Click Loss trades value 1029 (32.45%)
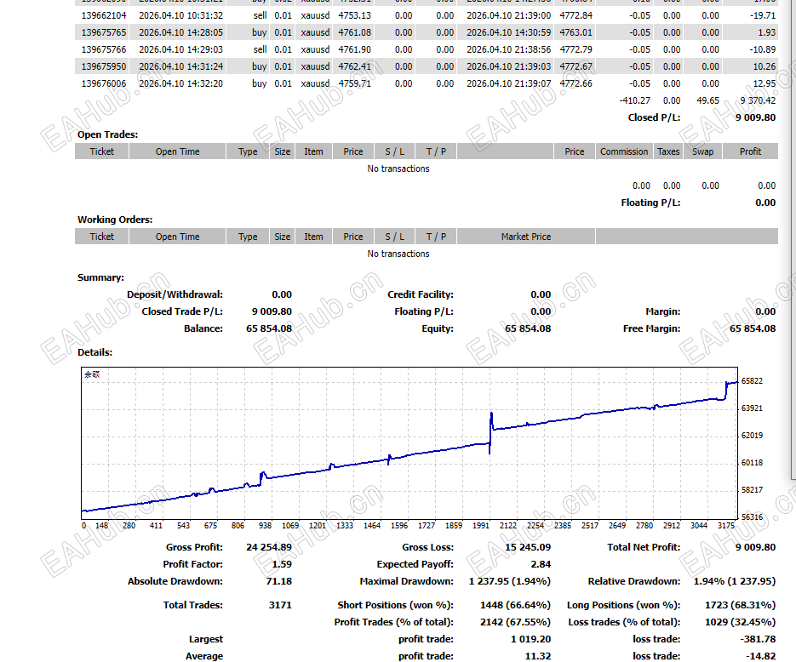Viewport: 796px width, 662px height. [x=740, y=622]
